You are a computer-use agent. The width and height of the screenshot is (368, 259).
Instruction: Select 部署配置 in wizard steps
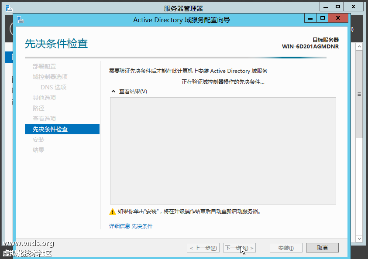click(44, 66)
